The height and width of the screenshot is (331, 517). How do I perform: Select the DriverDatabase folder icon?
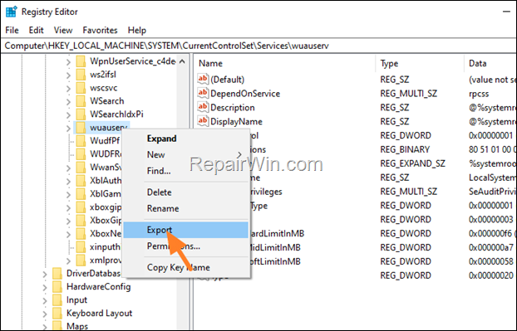tap(57, 273)
